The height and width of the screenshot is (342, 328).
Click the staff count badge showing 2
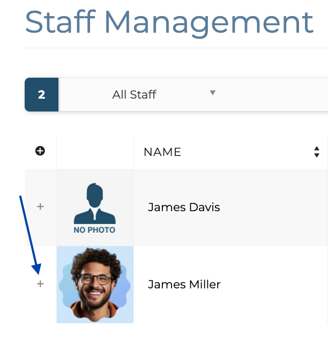click(41, 95)
